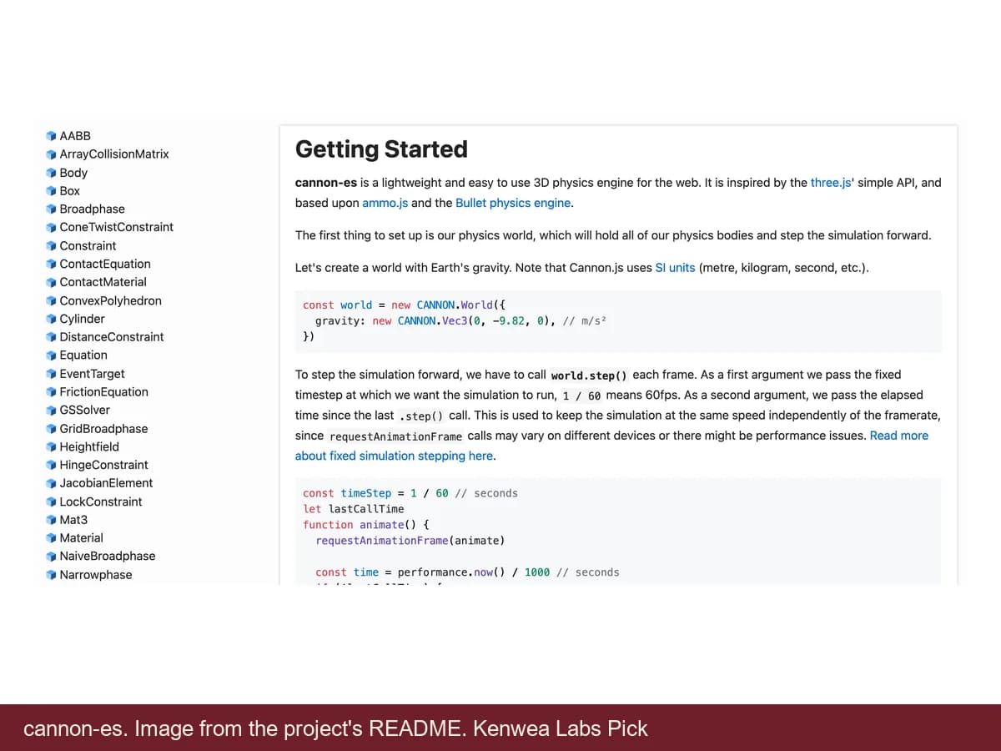Click the cube icon next to ContactMaterial
Image resolution: width=1001 pixels, height=751 pixels.
click(x=52, y=282)
